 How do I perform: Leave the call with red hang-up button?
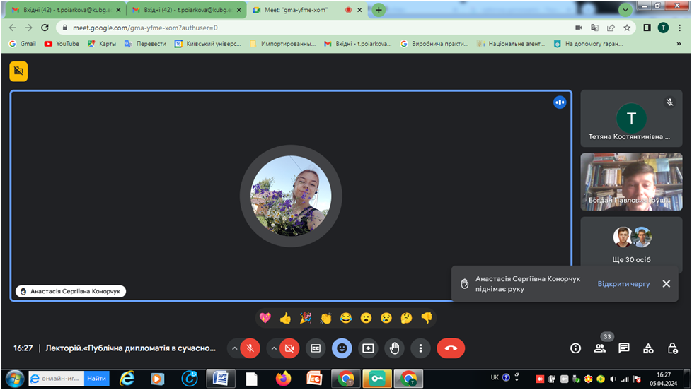[451, 348]
